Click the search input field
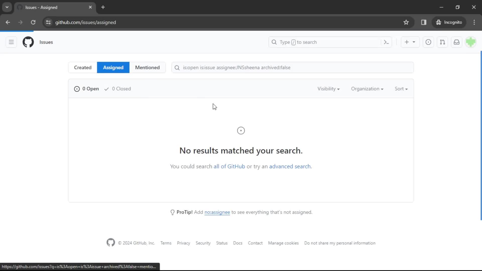The height and width of the screenshot is (271, 482). pyautogui.click(x=293, y=67)
